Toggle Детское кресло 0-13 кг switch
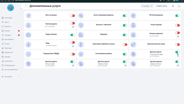The image size is (184, 104). (177, 52)
